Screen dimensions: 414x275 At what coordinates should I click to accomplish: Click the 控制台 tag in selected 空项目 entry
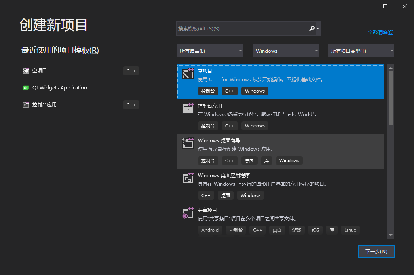(208, 91)
